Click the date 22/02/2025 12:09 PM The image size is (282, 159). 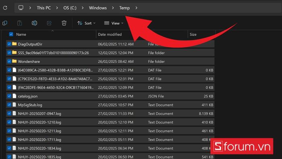point(116,88)
